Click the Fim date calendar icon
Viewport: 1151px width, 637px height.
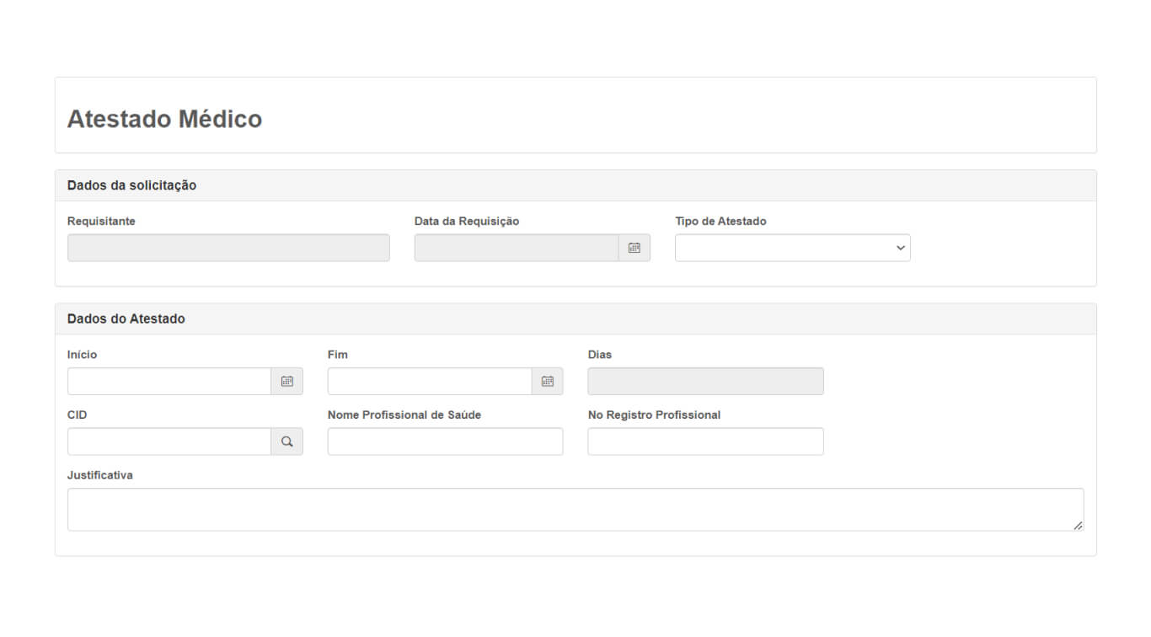[548, 381]
